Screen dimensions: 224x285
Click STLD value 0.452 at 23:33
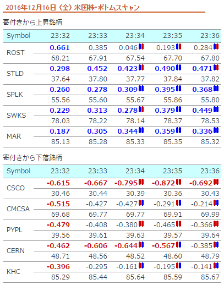(97, 69)
